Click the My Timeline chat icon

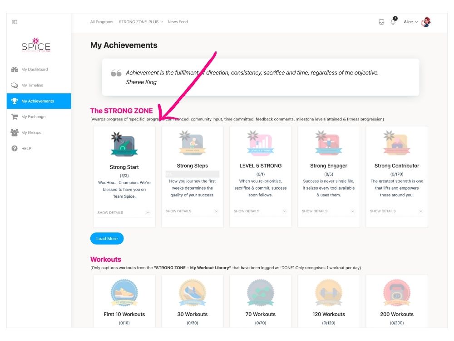point(15,85)
